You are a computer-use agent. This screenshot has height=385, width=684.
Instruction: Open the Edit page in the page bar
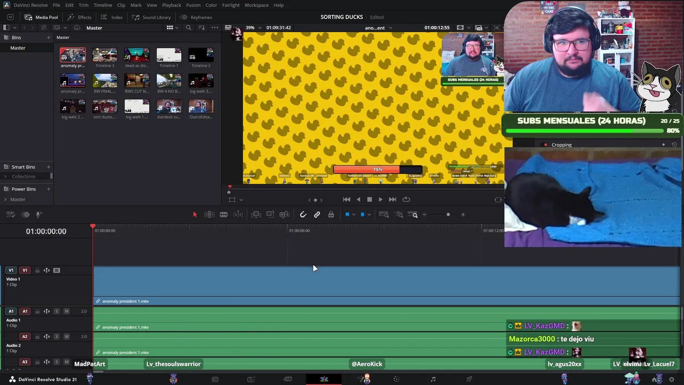pyautogui.click(x=324, y=379)
